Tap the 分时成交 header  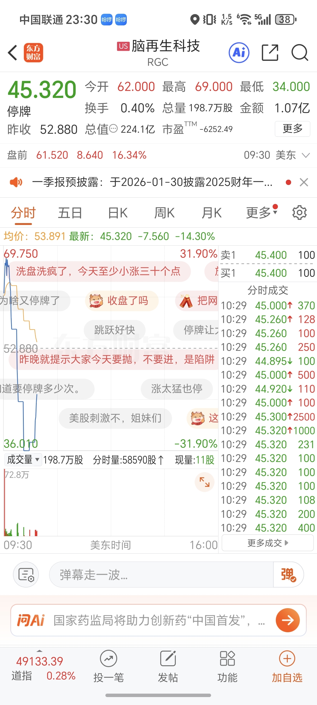pyautogui.click(x=268, y=290)
